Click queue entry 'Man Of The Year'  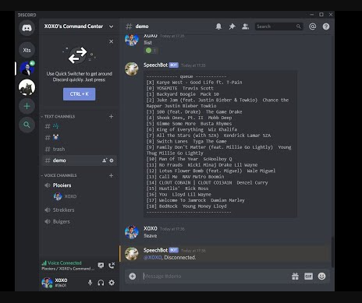[x=189, y=159]
